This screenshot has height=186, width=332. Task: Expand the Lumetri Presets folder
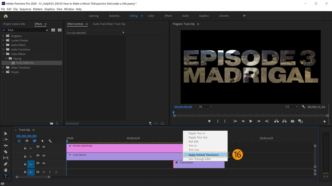3,40
